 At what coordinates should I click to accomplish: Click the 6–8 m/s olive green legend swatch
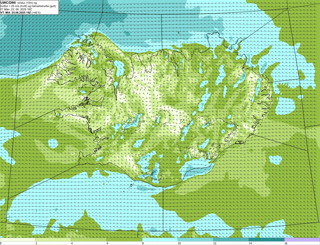(124, 239)
